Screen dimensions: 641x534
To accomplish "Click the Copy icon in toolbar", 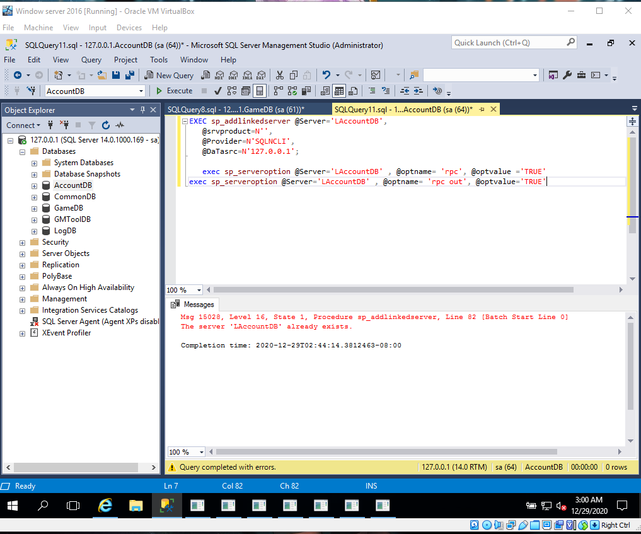I will (x=294, y=75).
